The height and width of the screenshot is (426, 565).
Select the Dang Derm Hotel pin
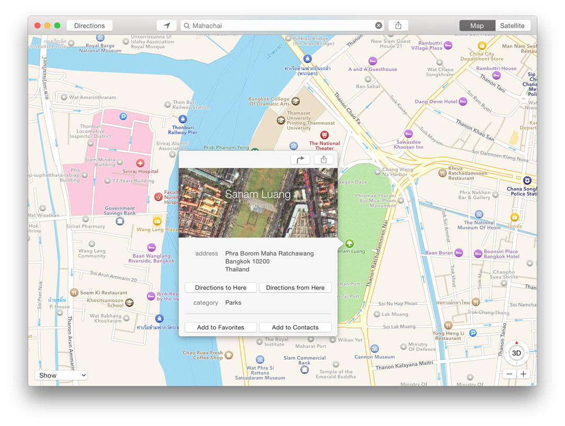pyautogui.click(x=463, y=101)
